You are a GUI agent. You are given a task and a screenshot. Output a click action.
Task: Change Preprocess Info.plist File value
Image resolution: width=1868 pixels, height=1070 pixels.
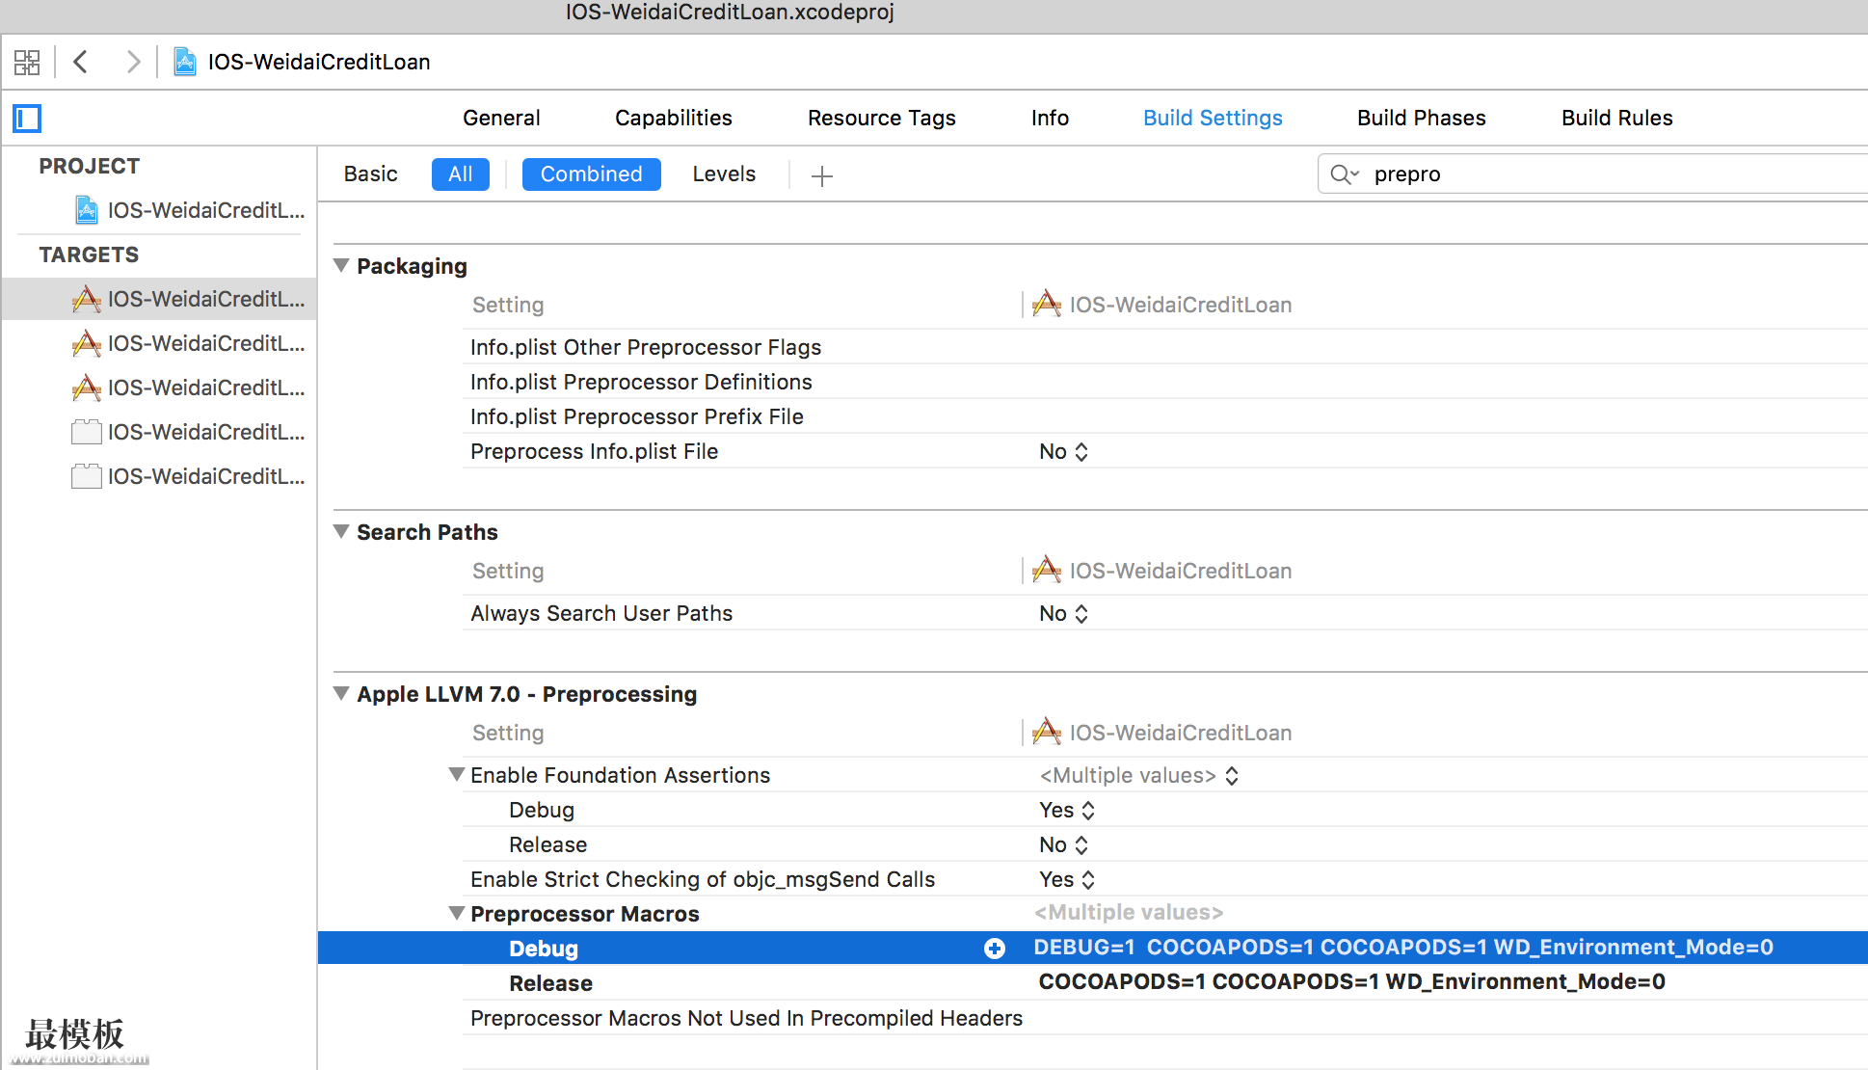(x=1064, y=452)
